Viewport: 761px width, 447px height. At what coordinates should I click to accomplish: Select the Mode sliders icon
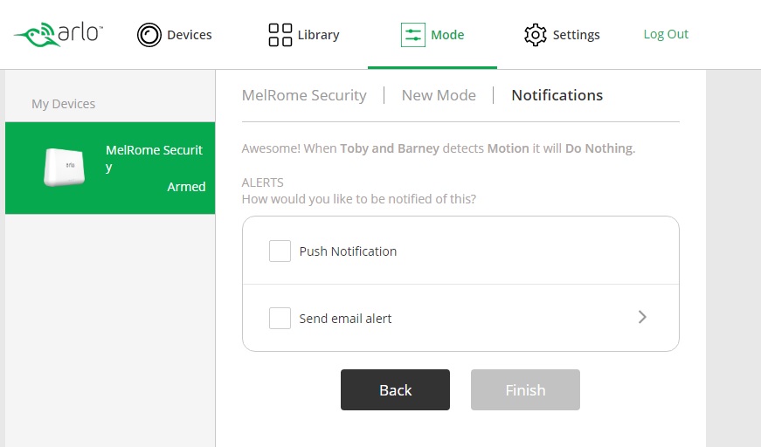[x=413, y=35]
